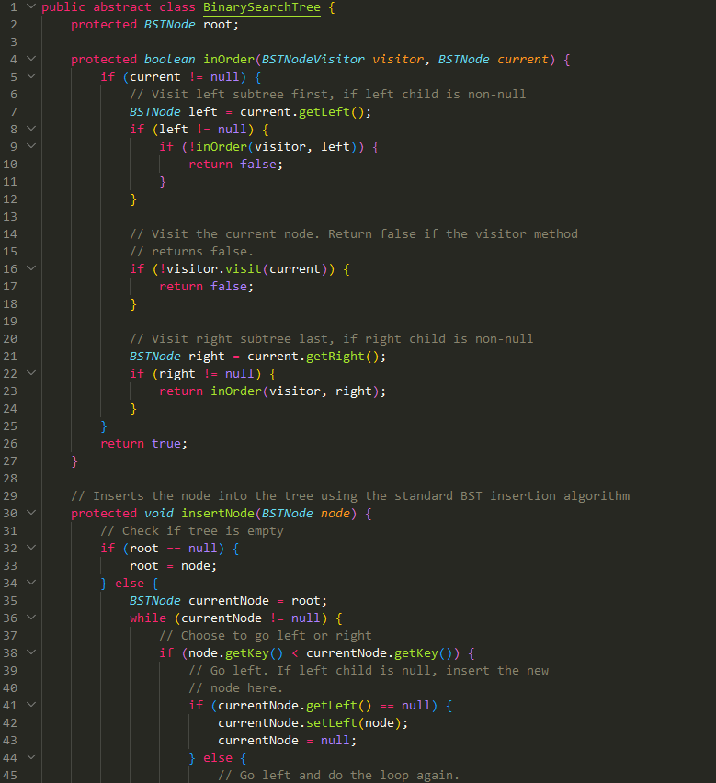Click the 'root' field on line 2
The width and height of the screenshot is (716, 783).
tap(218, 25)
